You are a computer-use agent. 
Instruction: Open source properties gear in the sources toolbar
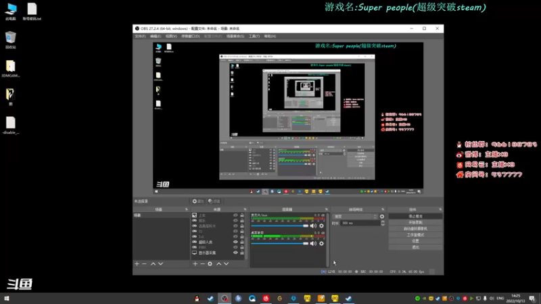tap(210, 263)
